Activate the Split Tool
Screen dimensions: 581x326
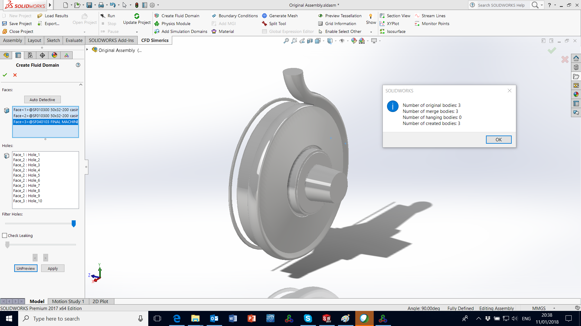click(277, 23)
